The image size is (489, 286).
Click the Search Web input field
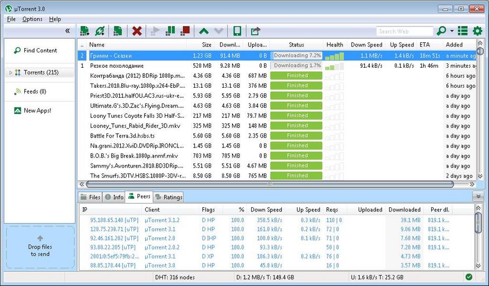point(404,31)
